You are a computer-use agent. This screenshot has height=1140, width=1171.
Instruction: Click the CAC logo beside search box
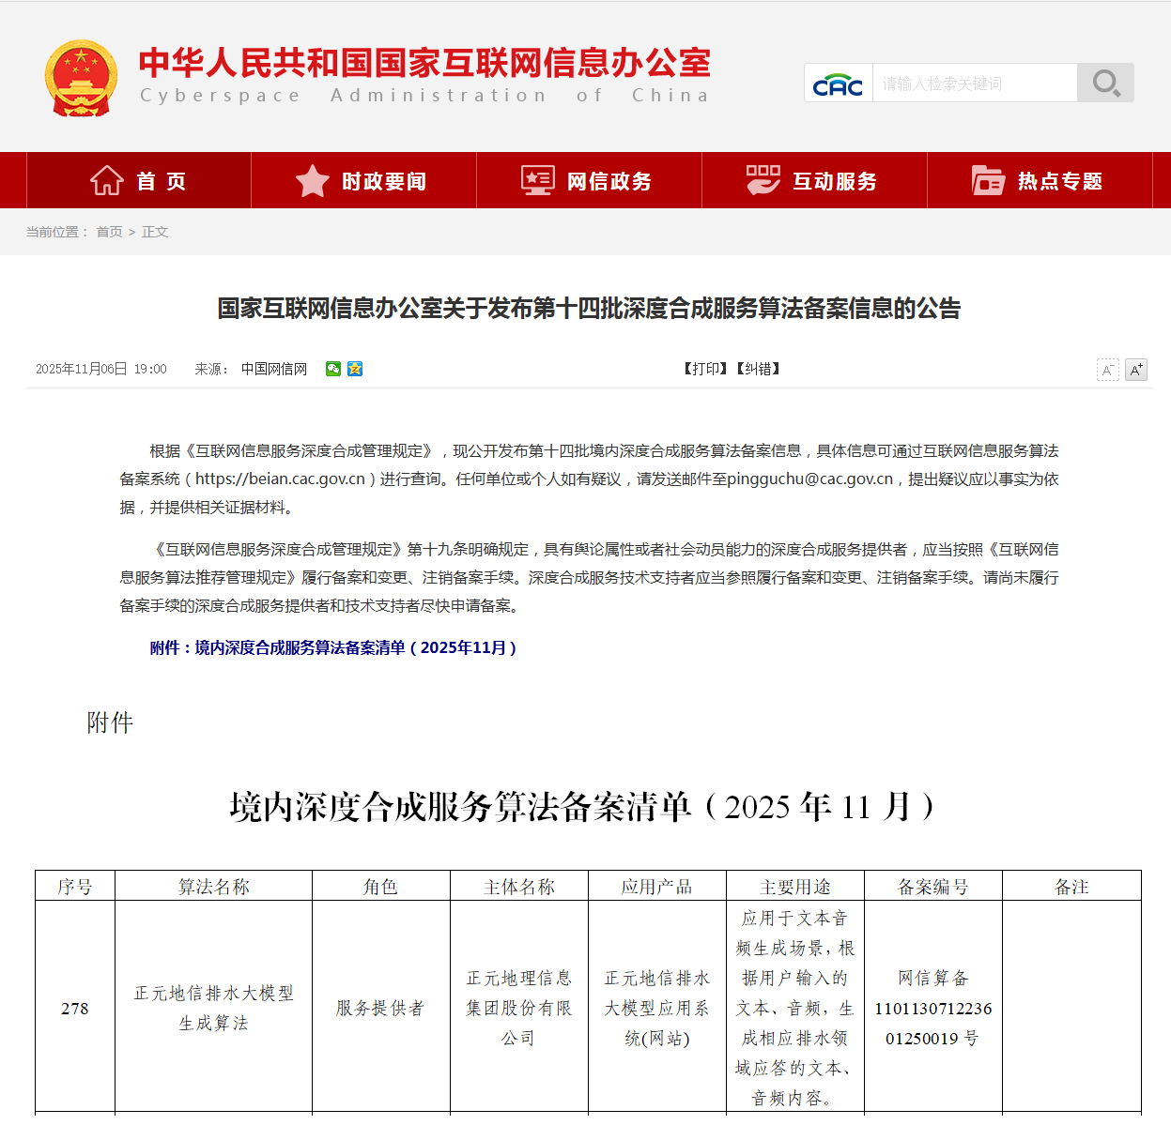coord(838,84)
